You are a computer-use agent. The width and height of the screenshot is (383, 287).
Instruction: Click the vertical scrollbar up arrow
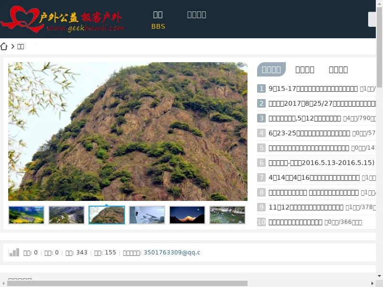coord(379,3)
